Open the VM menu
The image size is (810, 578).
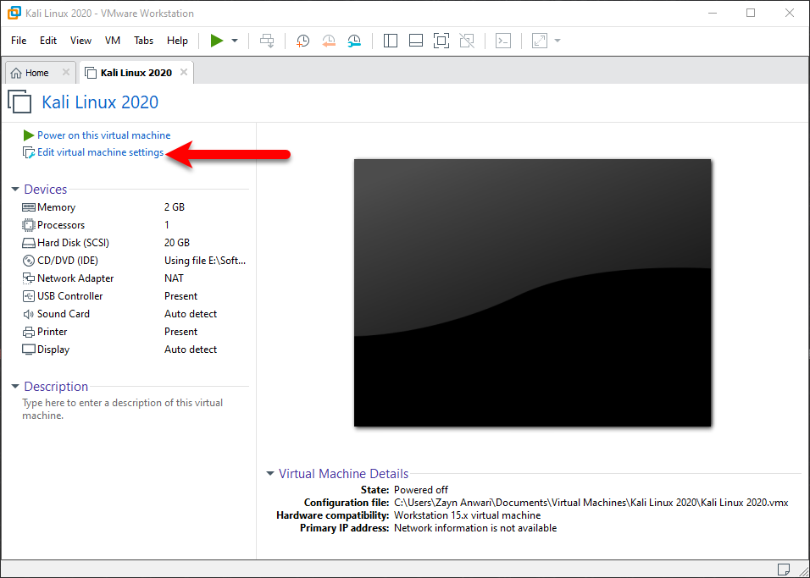(113, 41)
